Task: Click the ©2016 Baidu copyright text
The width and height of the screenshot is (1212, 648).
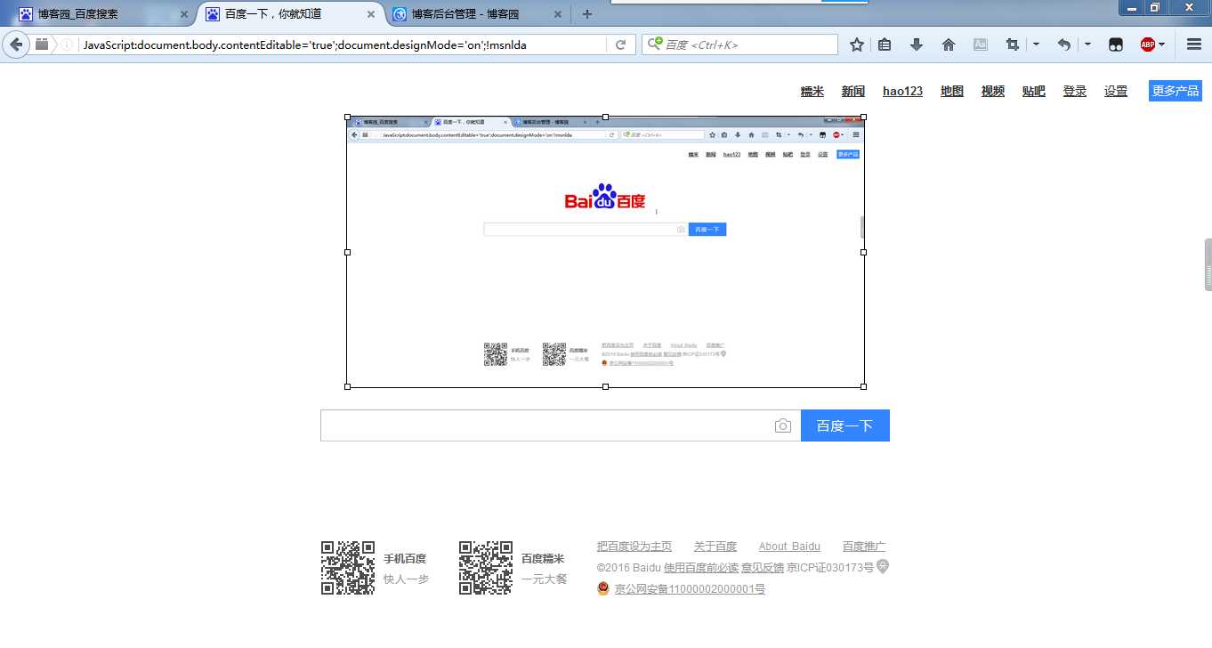Action: (x=629, y=568)
